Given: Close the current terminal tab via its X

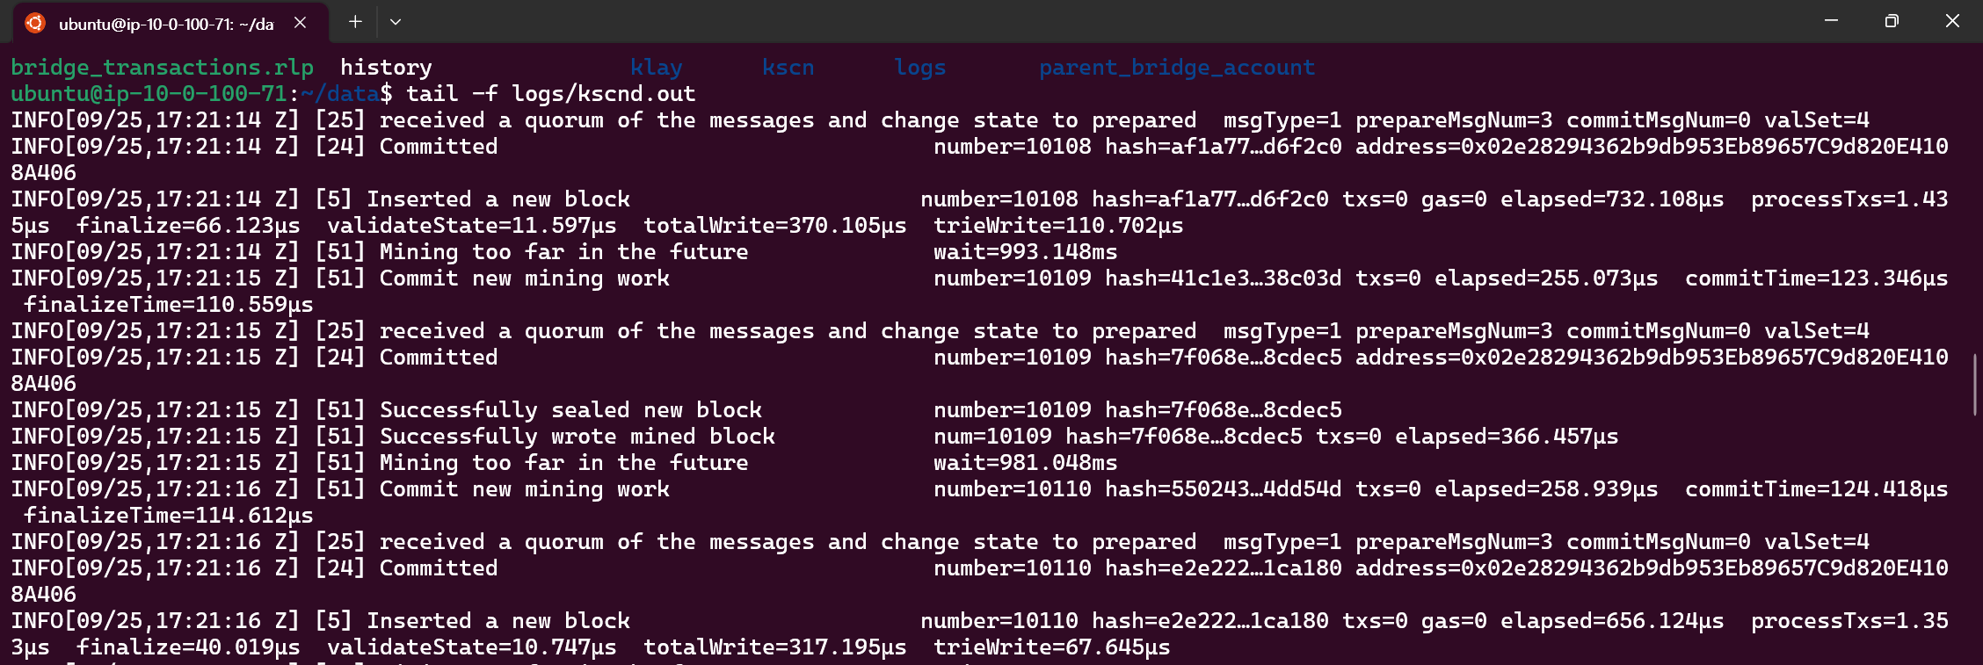Looking at the screenshot, I should coord(300,23).
